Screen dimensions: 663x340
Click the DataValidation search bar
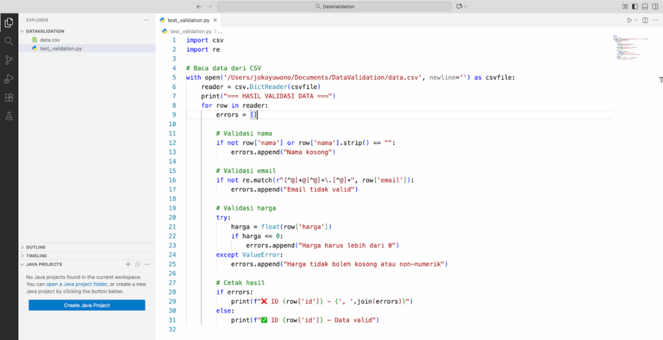point(333,6)
